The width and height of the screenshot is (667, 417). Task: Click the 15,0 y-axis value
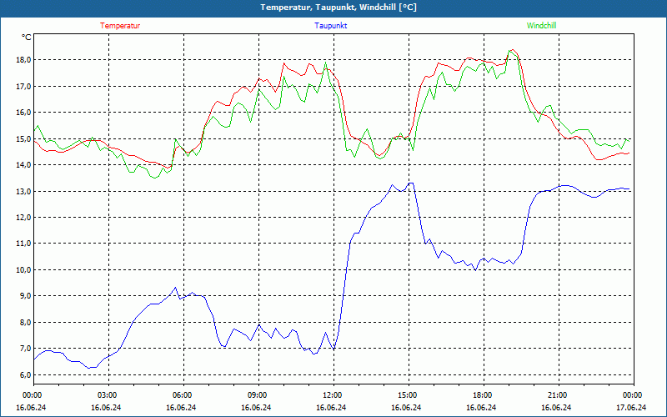click(x=25, y=138)
